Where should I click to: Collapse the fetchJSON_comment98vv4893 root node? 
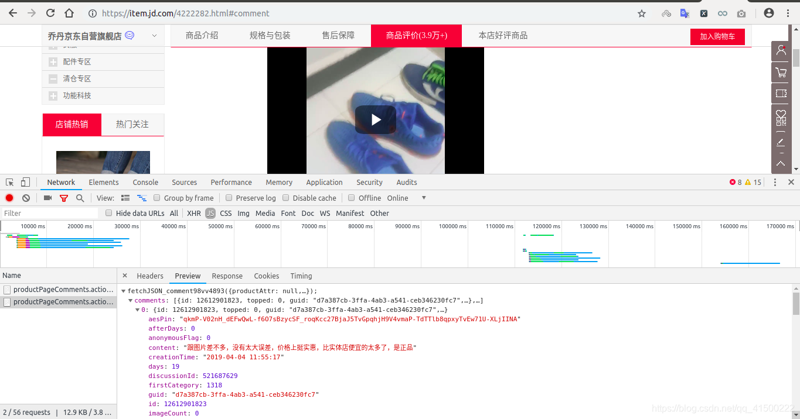click(124, 291)
